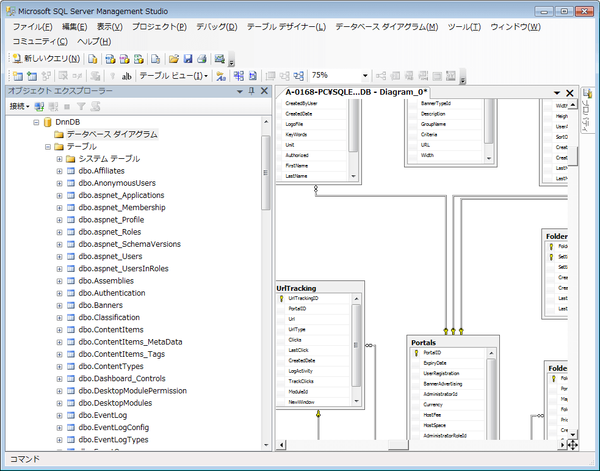
Task: Click the Add Table icon
Action: click(32, 76)
